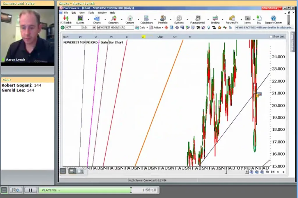Open the Fundamental tool
The width and height of the screenshot is (298, 198).
pyautogui.click(x=198, y=20)
